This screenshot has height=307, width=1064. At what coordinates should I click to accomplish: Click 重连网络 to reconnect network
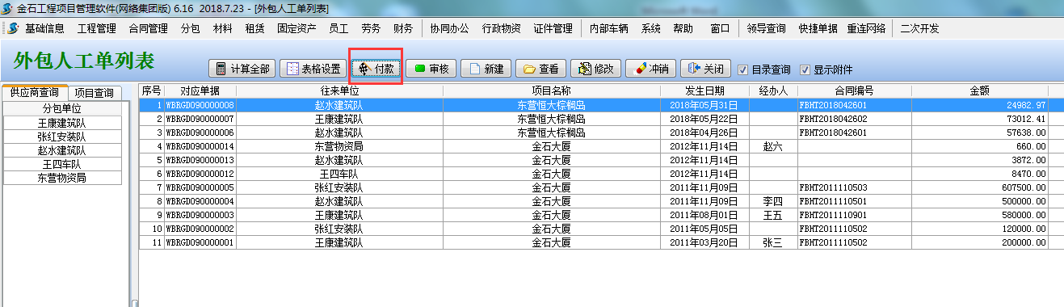[x=866, y=28]
